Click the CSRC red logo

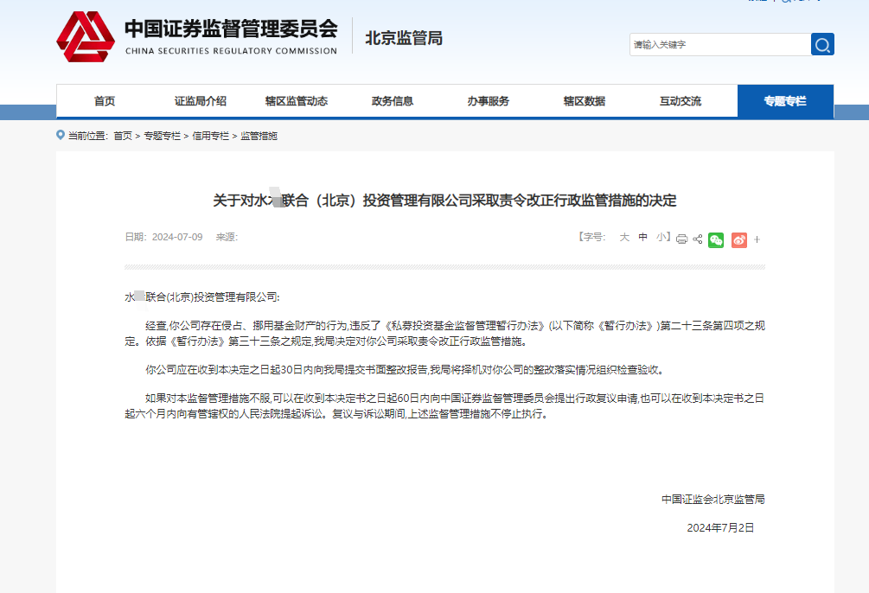86,37
